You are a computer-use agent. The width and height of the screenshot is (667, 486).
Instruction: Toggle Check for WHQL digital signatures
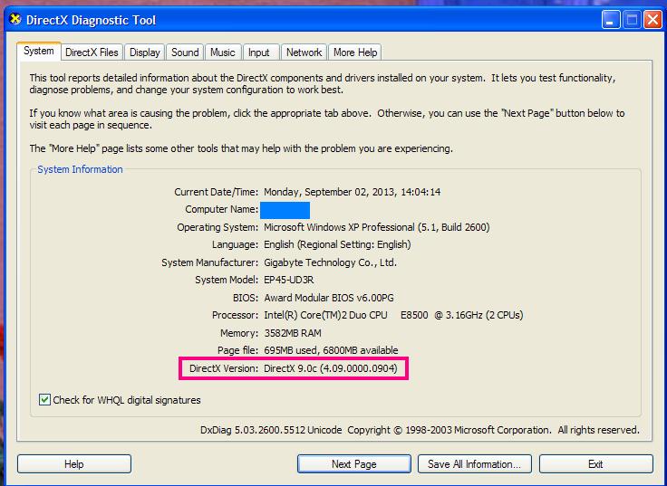coord(44,400)
